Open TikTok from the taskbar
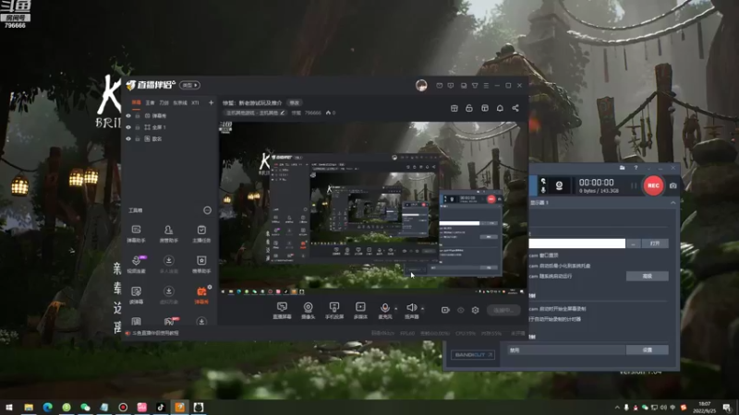739x415 pixels. coord(161,407)
